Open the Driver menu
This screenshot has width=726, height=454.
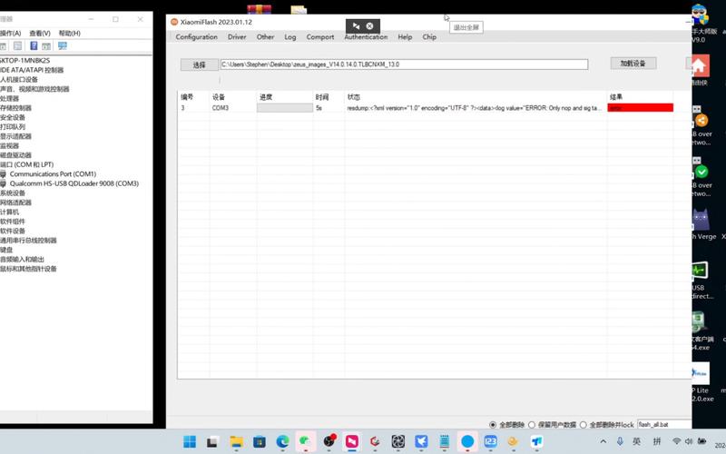pyautogui.click(x=237, y=36)
